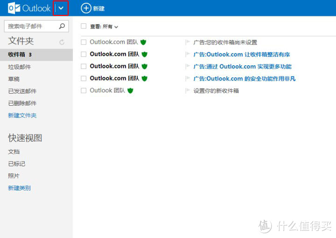Check the box for 广告:您的收件箱尚未设置 email

84,42
